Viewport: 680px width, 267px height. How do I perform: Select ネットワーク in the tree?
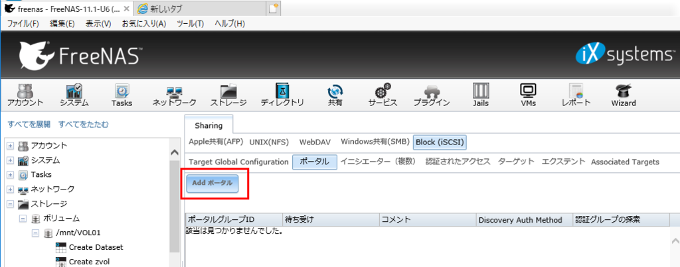(52, 189)
